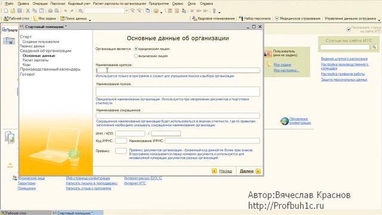Click the user card icon beside Пользователь
382x215 pixels.
267,54
